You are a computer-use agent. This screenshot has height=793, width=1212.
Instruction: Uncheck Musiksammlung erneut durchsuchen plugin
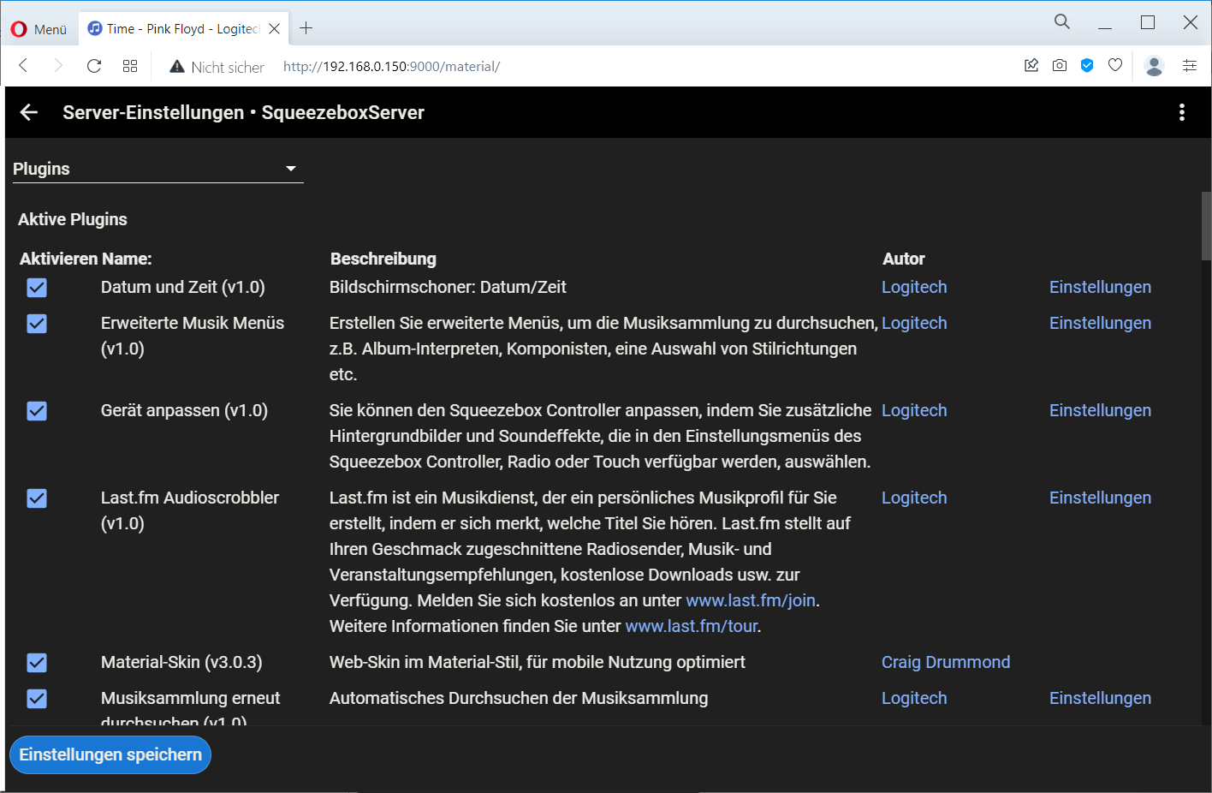[x=37, y=699]
